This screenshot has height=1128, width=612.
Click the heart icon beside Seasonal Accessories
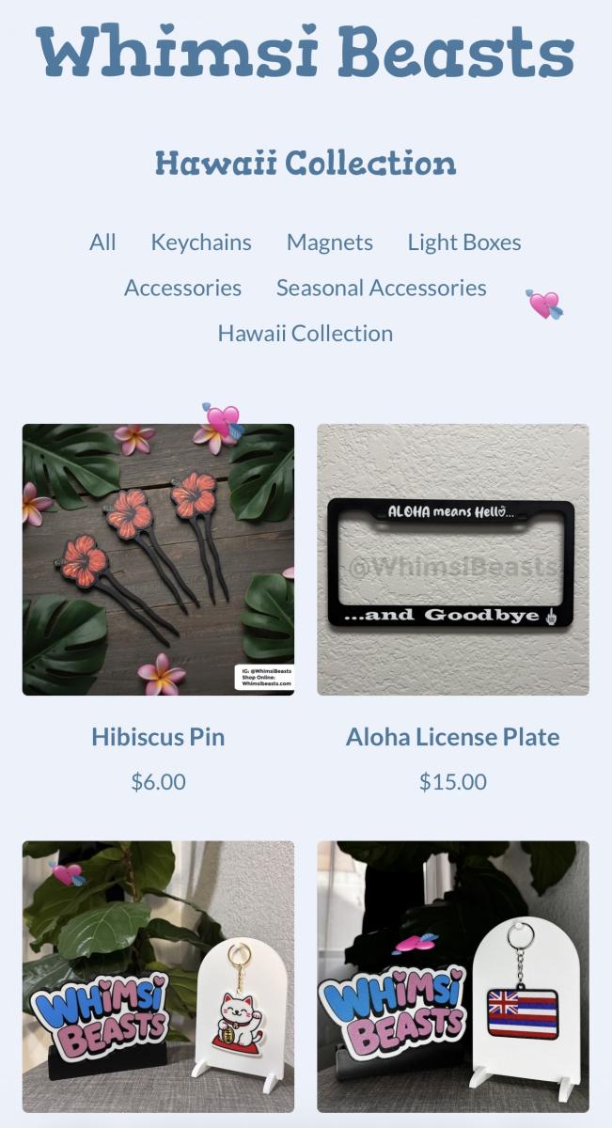click(544, 304)
